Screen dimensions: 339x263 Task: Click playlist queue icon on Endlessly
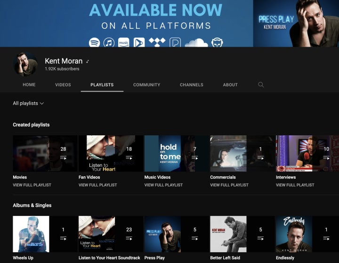(326, 238)
